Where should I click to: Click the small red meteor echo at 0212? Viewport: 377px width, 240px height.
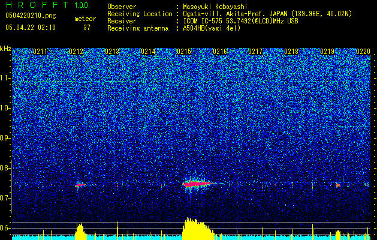(80, 185)
